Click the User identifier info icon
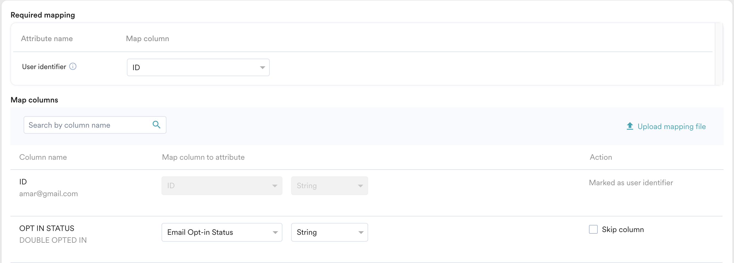This screenshot has height=263, width=734. [x=73, y=67]
